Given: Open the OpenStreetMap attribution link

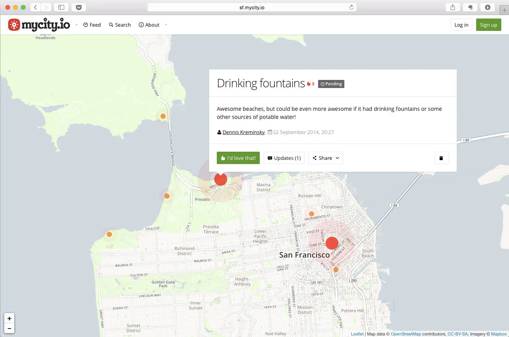Looking at the screenshot, I should coord(406,334).
